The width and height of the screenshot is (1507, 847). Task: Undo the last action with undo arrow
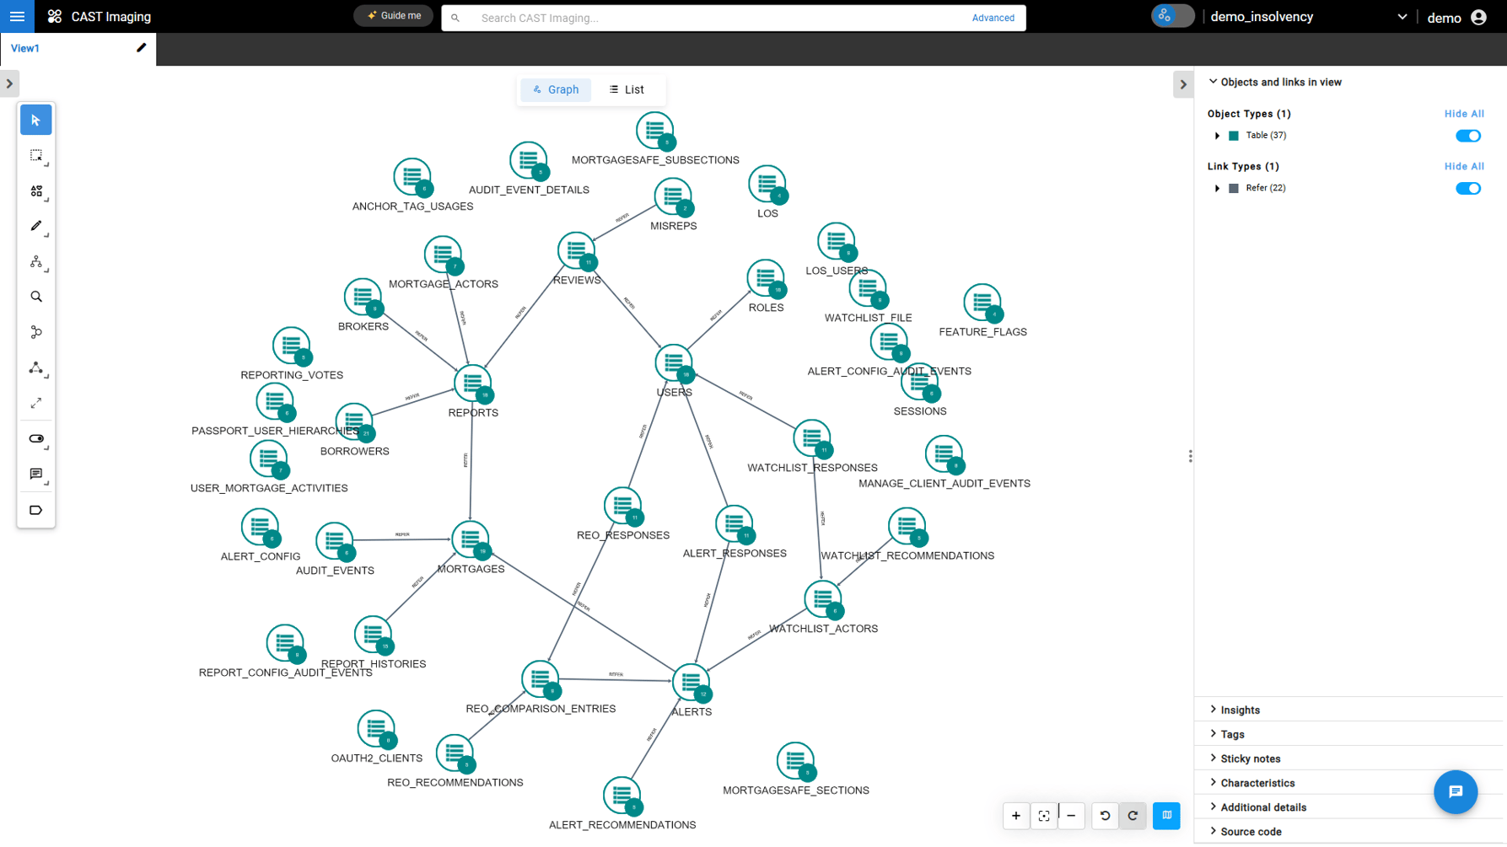click(x=1105, y=816)
